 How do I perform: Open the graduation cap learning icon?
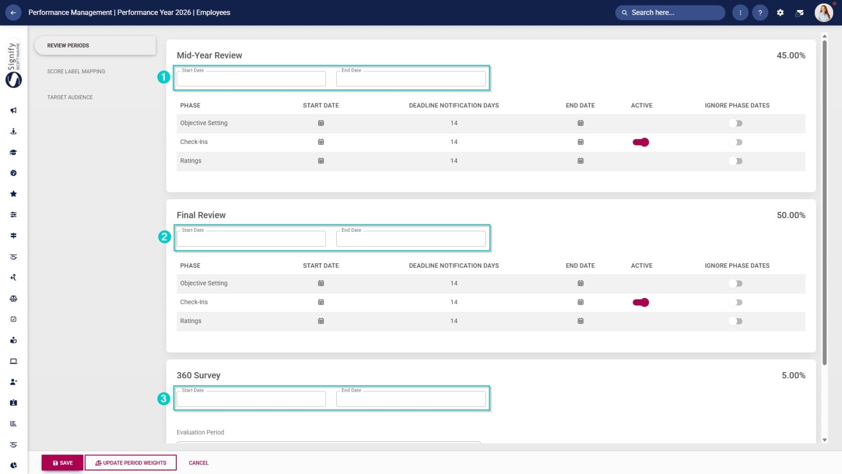pyautogui.click(x=14, y=152)
